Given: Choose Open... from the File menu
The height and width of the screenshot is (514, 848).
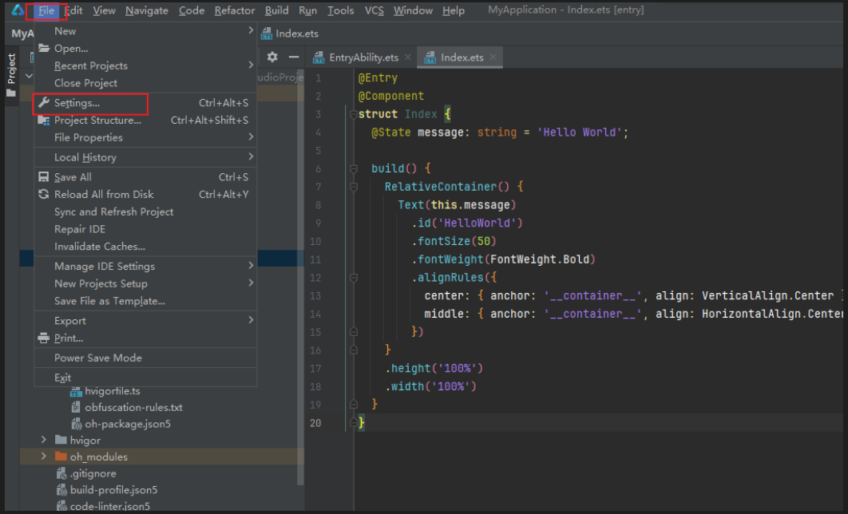Looking at the screenshot, I should pyautogui.click(x=145, y=49).
